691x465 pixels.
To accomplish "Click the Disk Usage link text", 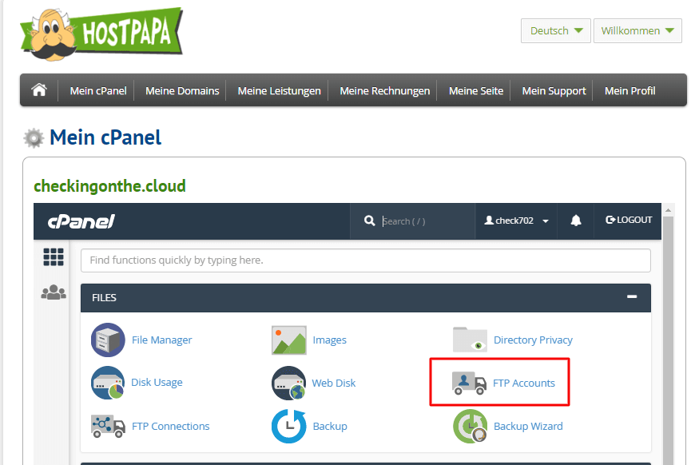I will click(x=157, y=382).
